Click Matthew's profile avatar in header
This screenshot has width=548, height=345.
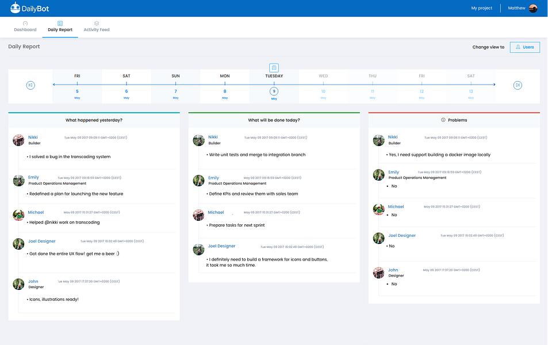coord(533,8)
